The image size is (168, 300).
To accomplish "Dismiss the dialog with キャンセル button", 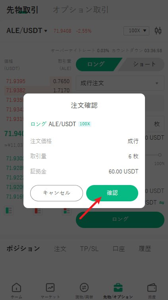I will (56, 193).
